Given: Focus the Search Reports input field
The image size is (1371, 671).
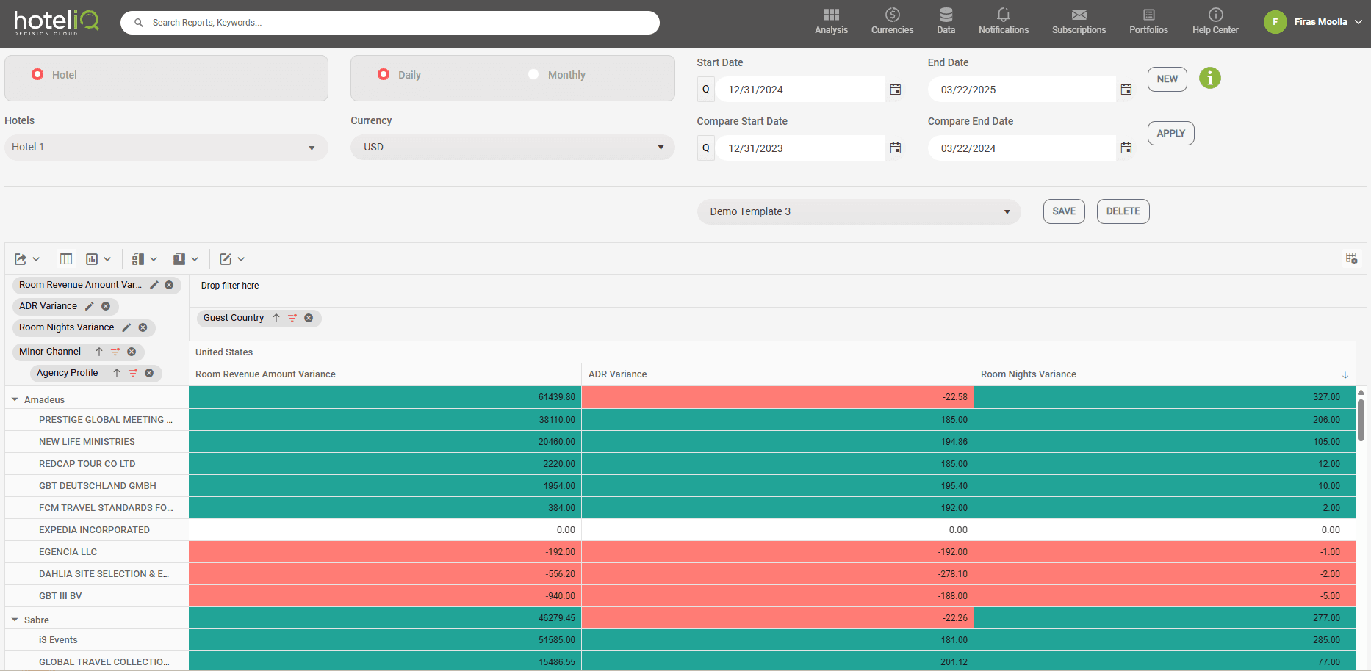Looking at the screenshot, I should (390, 23).
